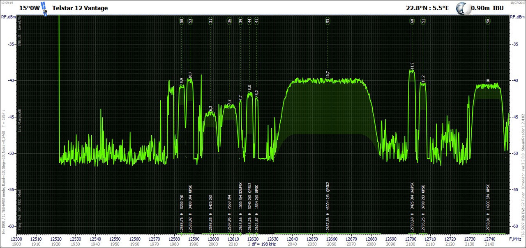Select the orbital position label 15°0W
Image resolution: width=526 pixels, height=248 pixels.
(x=29, y=8)
